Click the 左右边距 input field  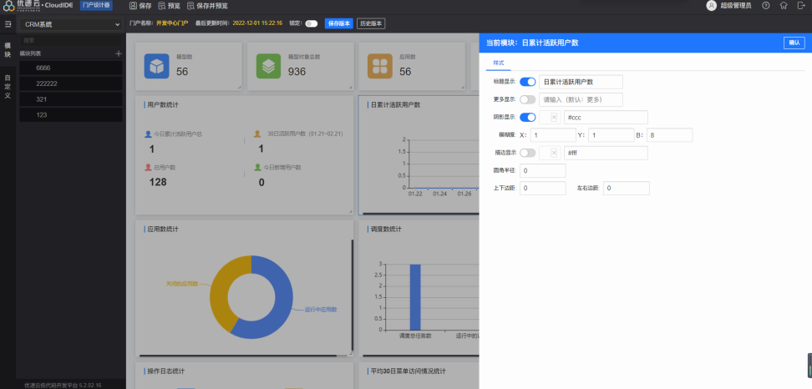coord(627,189)
